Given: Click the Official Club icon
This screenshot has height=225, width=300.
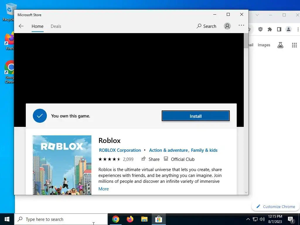Looking at the screenshot, I should point(166,159).
